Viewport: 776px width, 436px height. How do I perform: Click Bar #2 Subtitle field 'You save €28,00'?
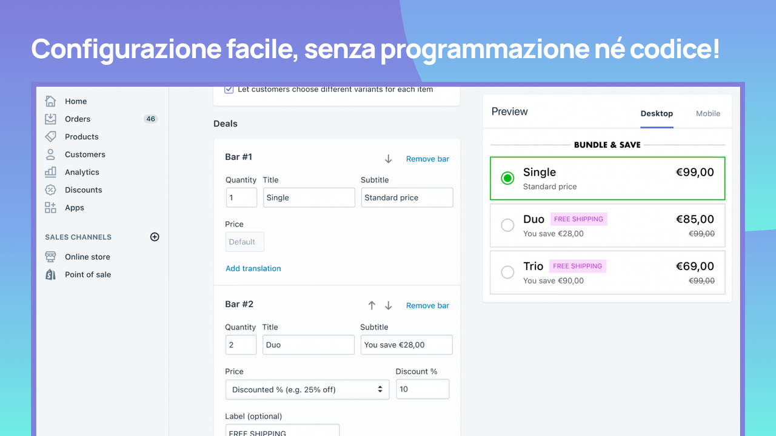point(407,345)
